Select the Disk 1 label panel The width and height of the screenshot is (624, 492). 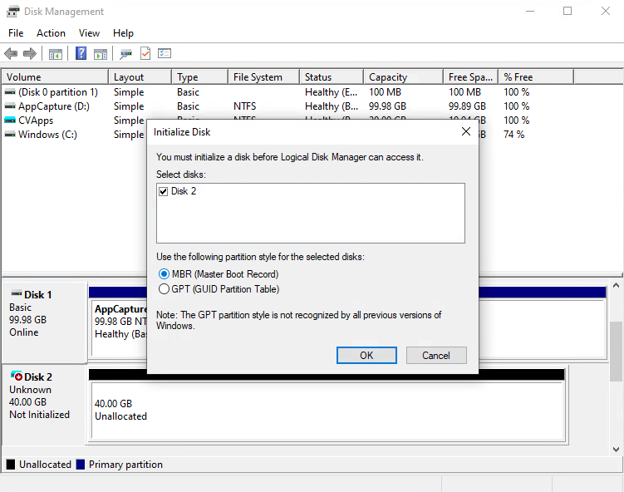click(x=45, y=322)
